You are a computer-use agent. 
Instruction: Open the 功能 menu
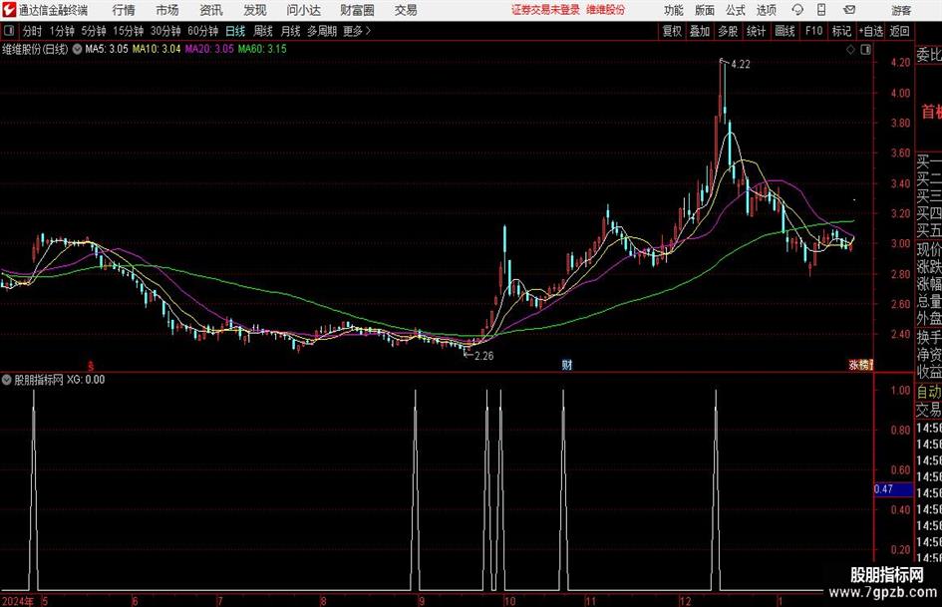[x=674, y=10]
